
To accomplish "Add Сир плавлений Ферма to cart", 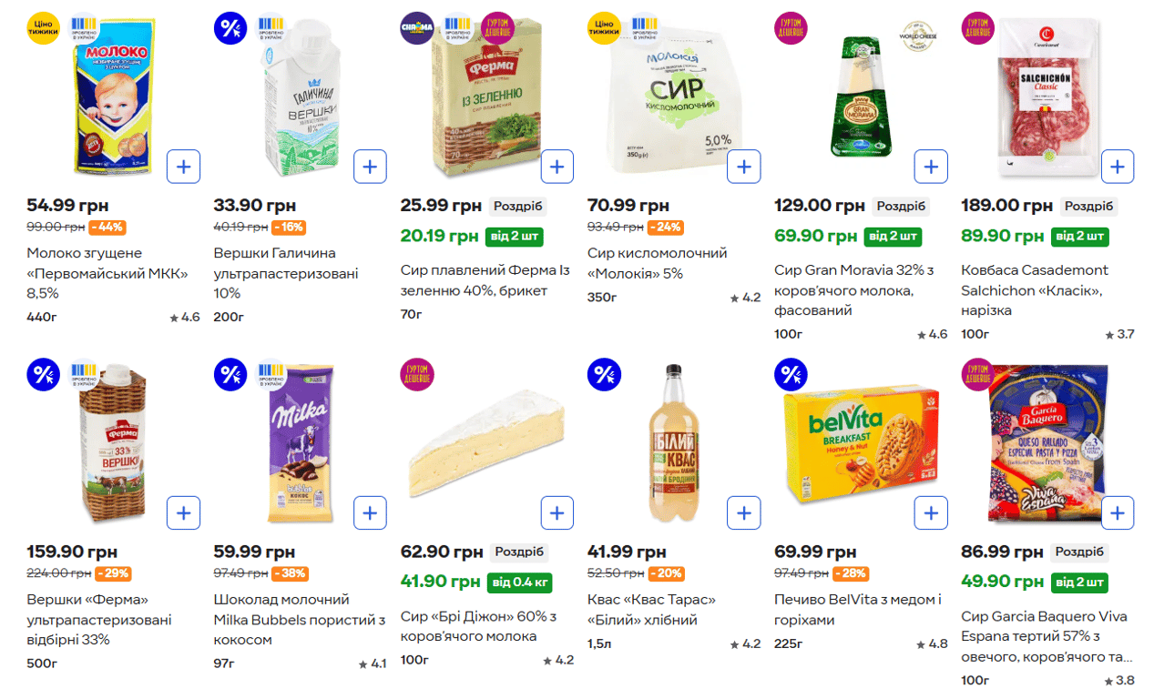I will pyautogui.click(x=557, y=167).
